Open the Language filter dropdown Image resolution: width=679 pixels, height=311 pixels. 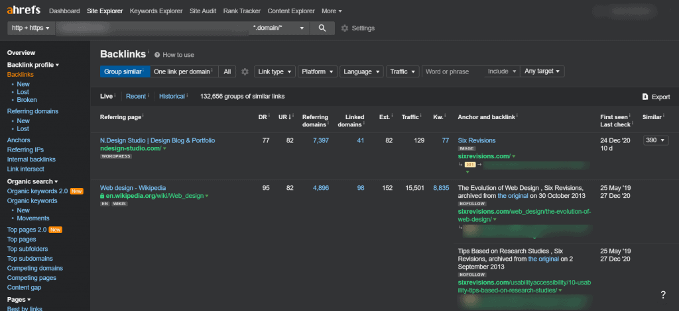click(361, 71)
